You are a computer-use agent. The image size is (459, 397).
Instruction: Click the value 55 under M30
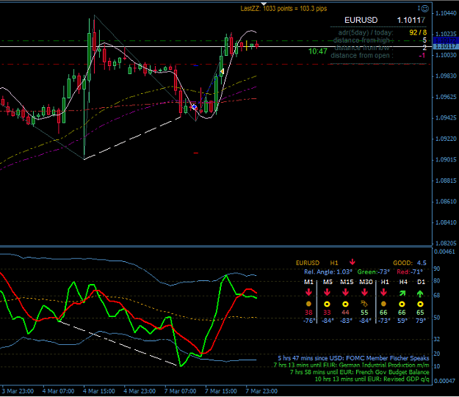click(364, 313)
